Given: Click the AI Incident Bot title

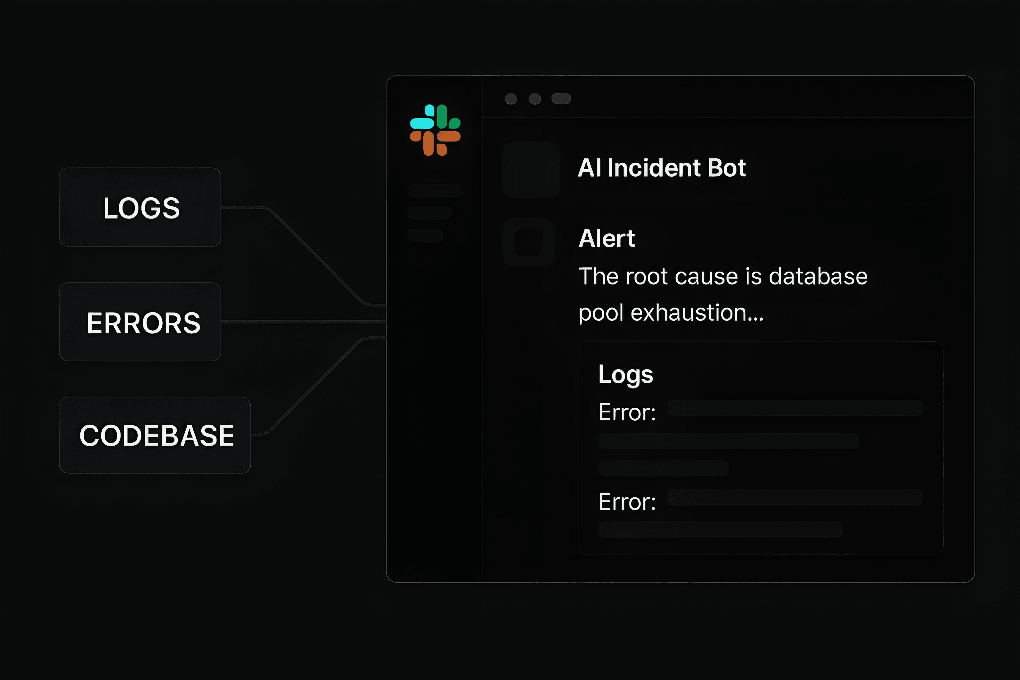Looking at the screenshot, I should pos(662,168).
